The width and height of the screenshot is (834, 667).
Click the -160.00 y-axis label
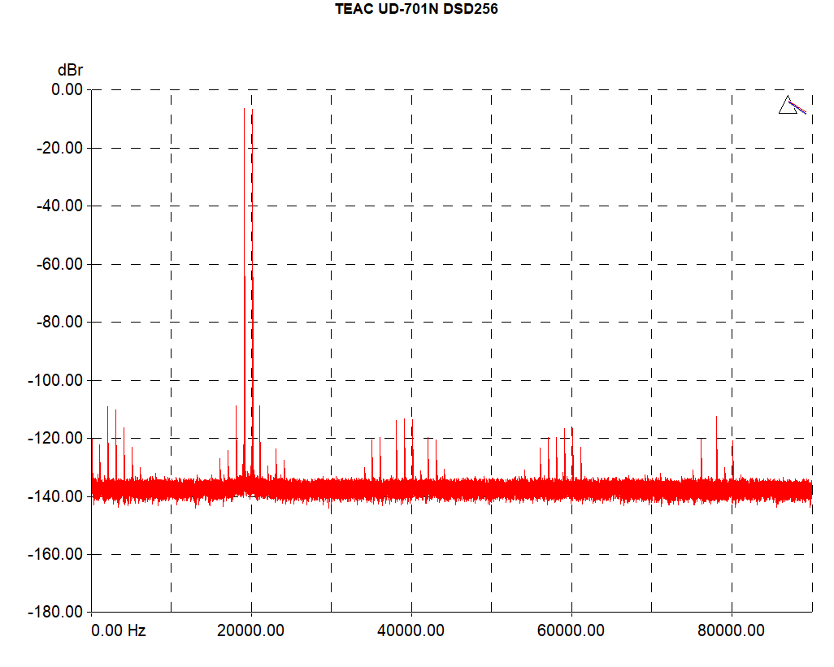point(56,554)
